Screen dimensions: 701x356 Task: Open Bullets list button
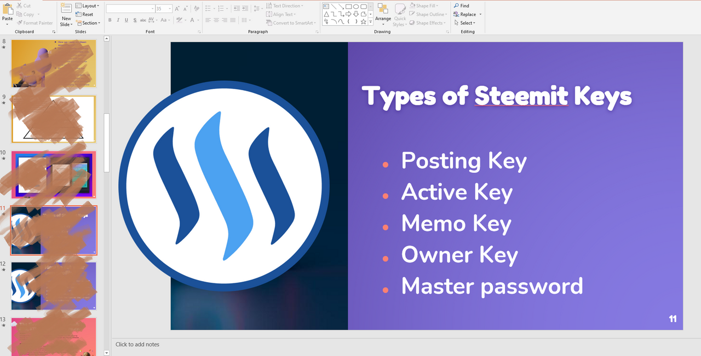[208, 9]
